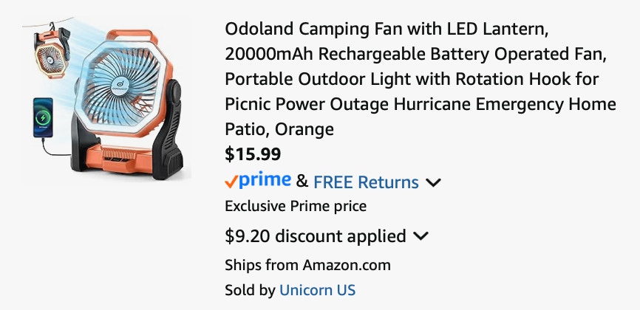Click the '$9.20 discount applied' text
Screen dimensions: 640x310
[x=316, y=236]
